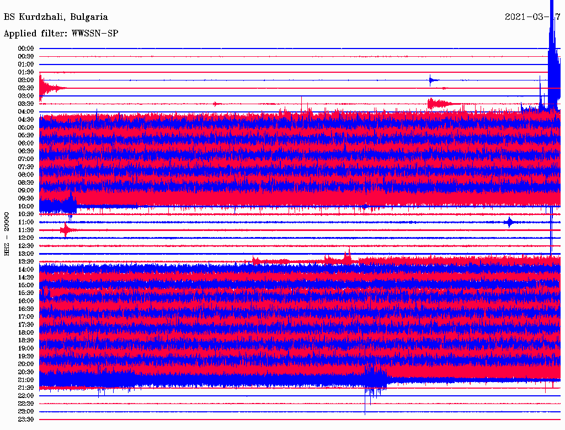Click the 08:00 time label
This screenshot has height=430, width=565.
[x=26, y=175]
